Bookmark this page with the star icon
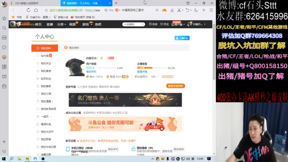288x162 pixels. pos(46,10)
